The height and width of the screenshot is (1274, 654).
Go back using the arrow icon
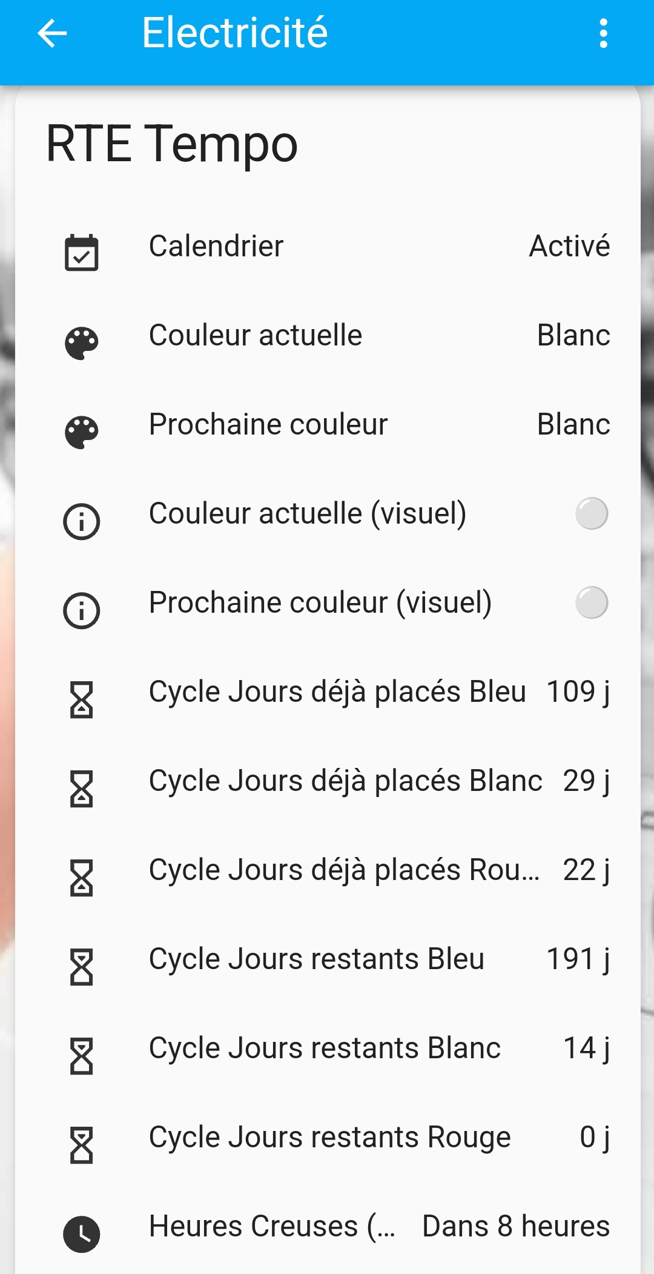point(52,33)
